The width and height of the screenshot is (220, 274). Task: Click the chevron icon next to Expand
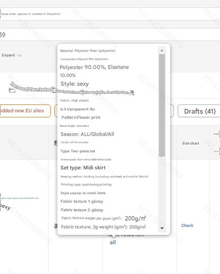(x=20, y=56)
